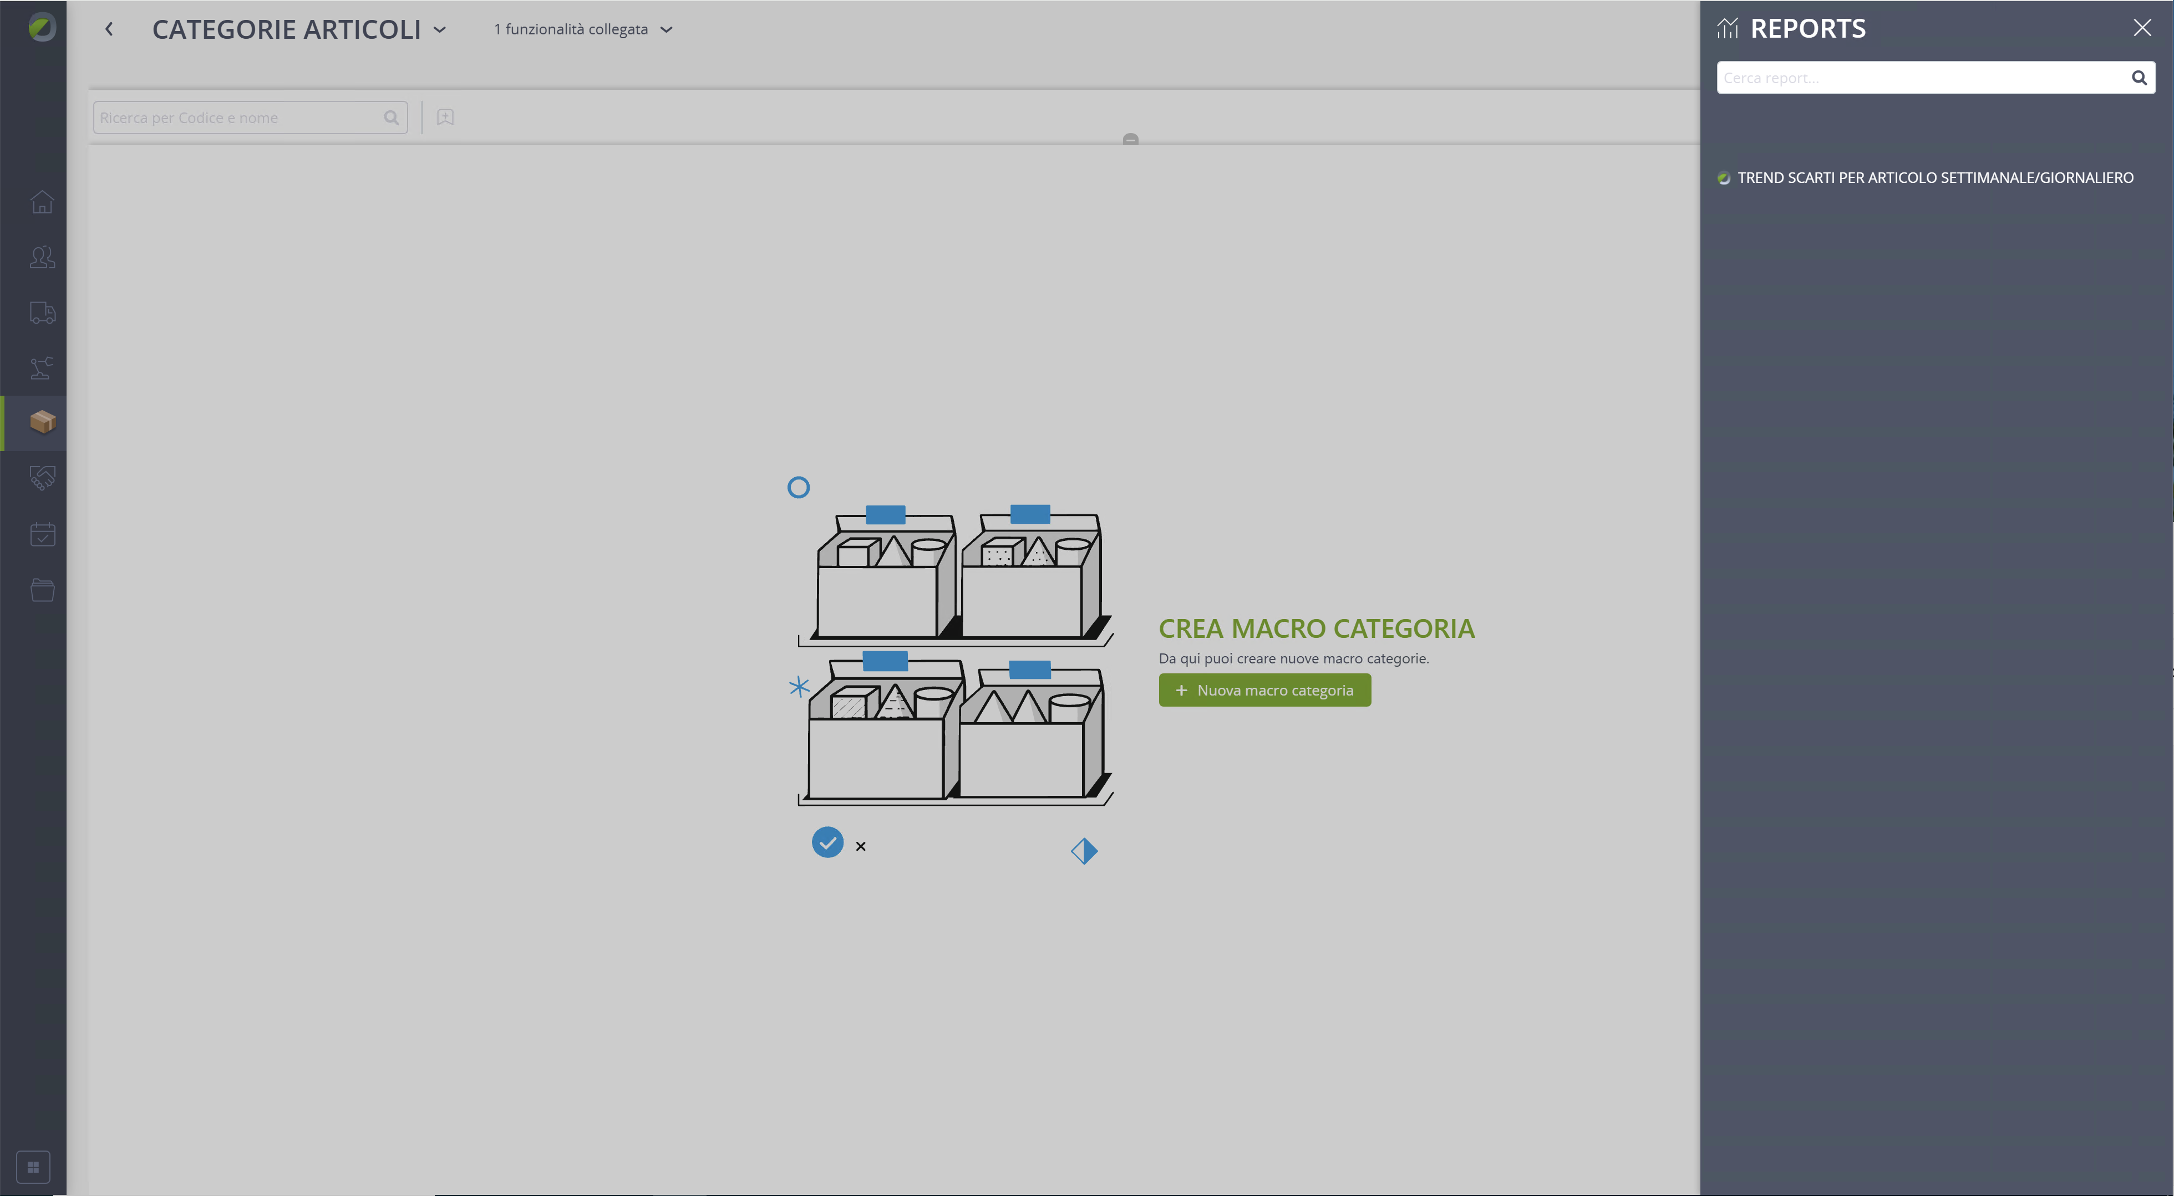
Task: Open the robotic arm production icon
Action: 42,368
